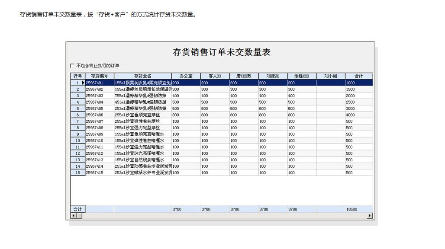445x249 pixels.
Task: Click inventory code cell 25967411
Action: (x=100, y=147)
